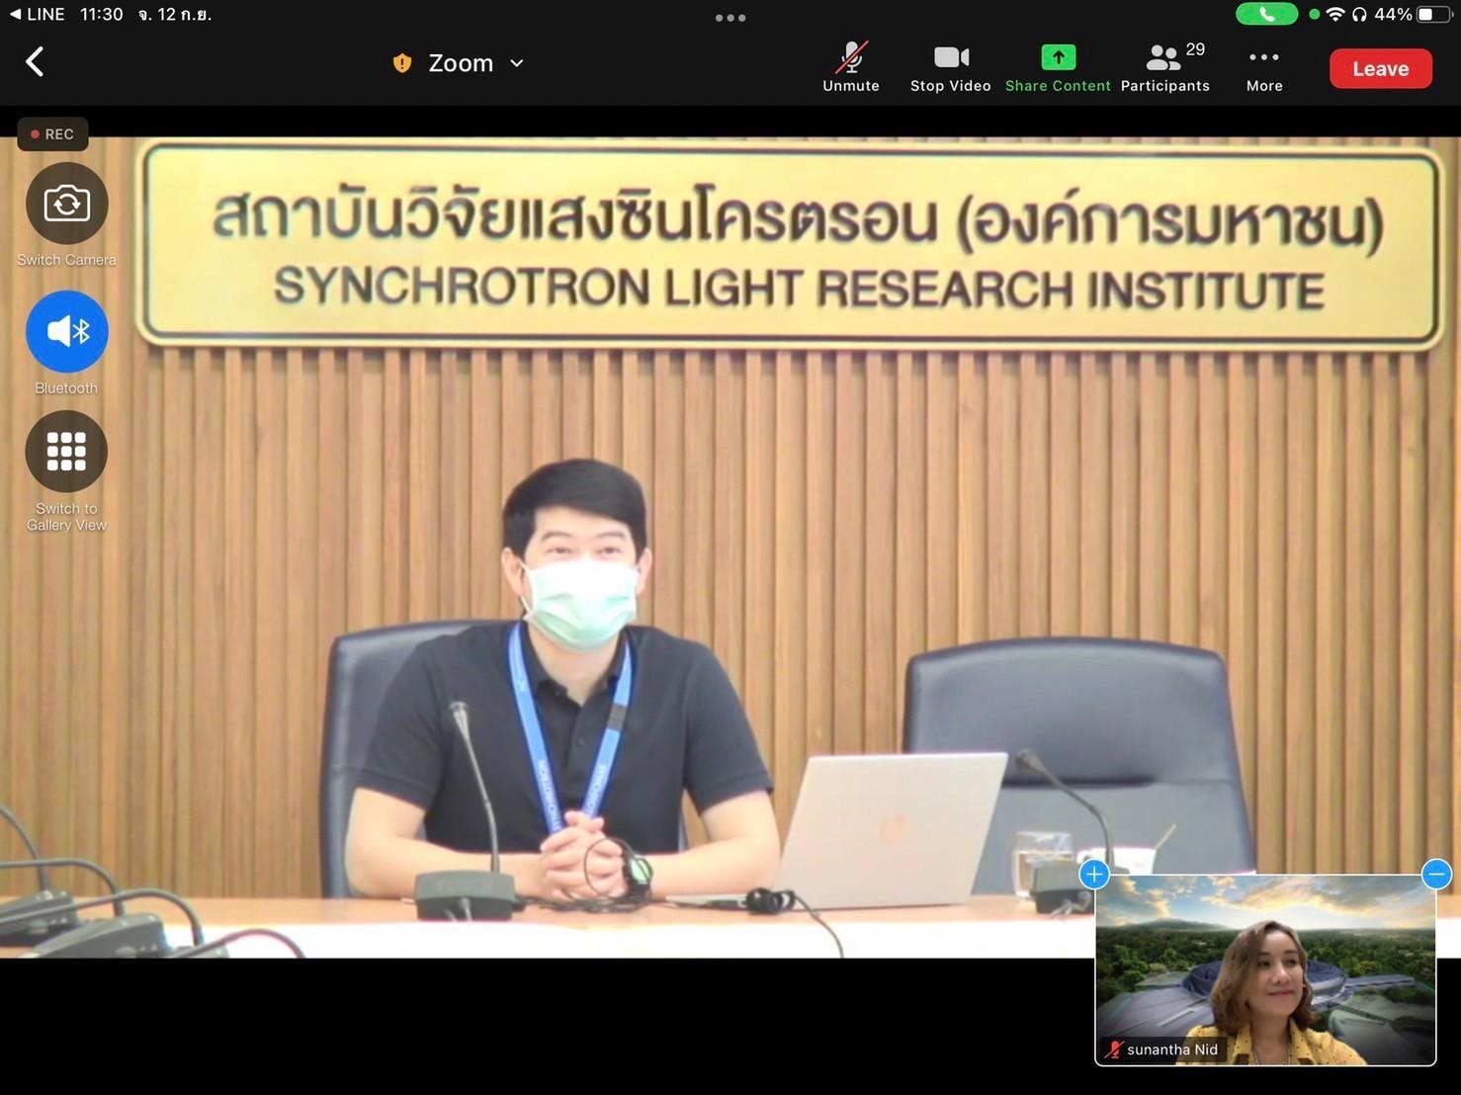Go back using the left chevron
Screen dimensions: 1461x1095
(35, 62)
